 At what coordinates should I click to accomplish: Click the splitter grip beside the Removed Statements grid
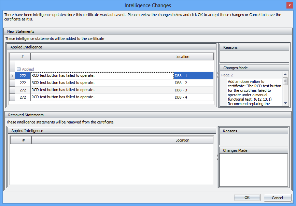[217, 157]
